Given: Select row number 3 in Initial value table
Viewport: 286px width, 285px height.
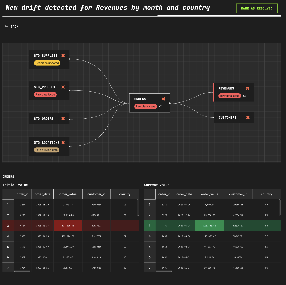Looking at the screenshot, I should [8, 226].
